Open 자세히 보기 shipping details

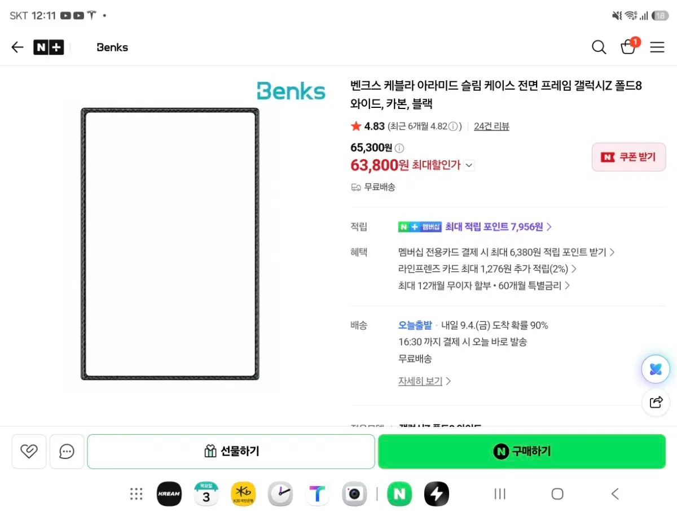coord(424,381)
